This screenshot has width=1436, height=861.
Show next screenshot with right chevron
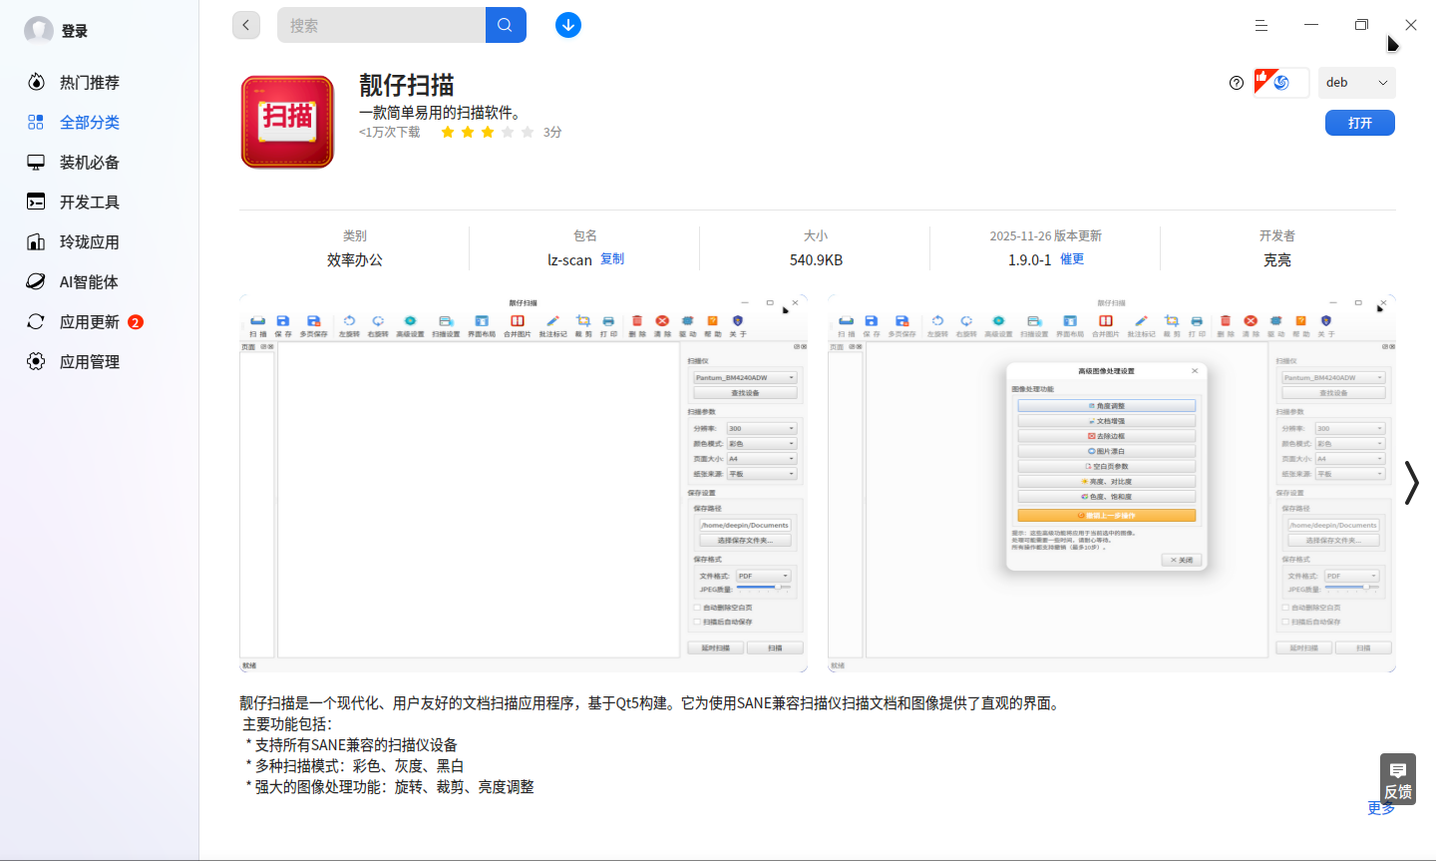[1411, 483]
